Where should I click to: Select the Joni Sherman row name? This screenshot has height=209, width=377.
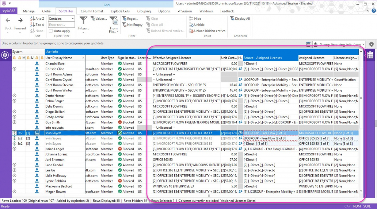tap(55, 159)
